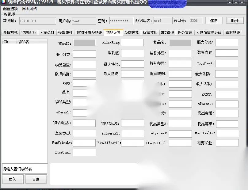The height and width of the screenshot is (190, 248).
Task: Click the 密码 password field
Action: (x=121, y=21)
